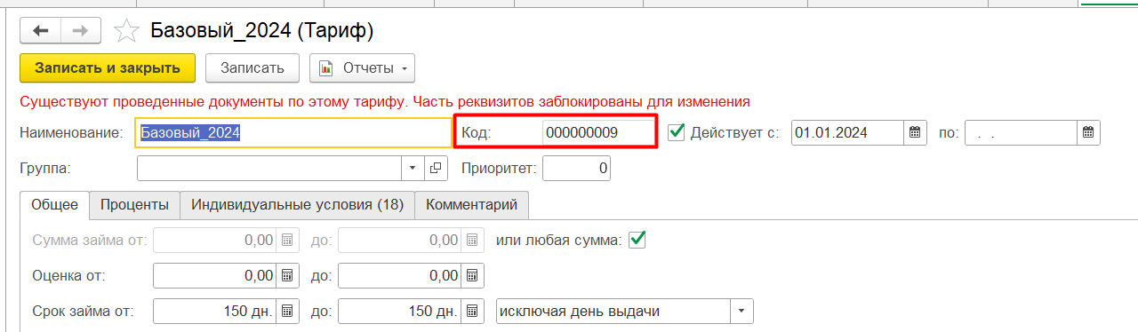
Task: Open the Отчеты dropdown menu
Action: 362,67
